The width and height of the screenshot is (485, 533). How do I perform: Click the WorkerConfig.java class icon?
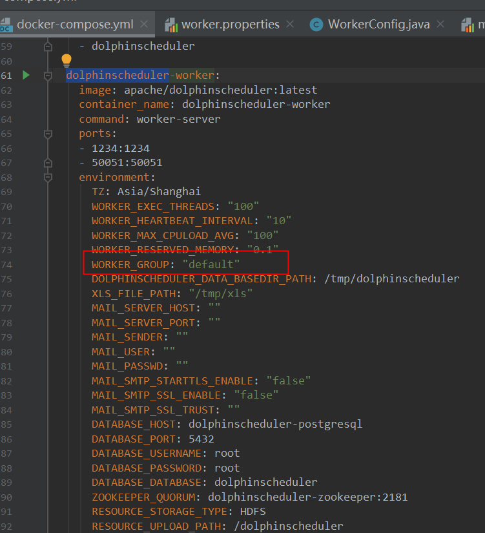(x=316, y=25)
